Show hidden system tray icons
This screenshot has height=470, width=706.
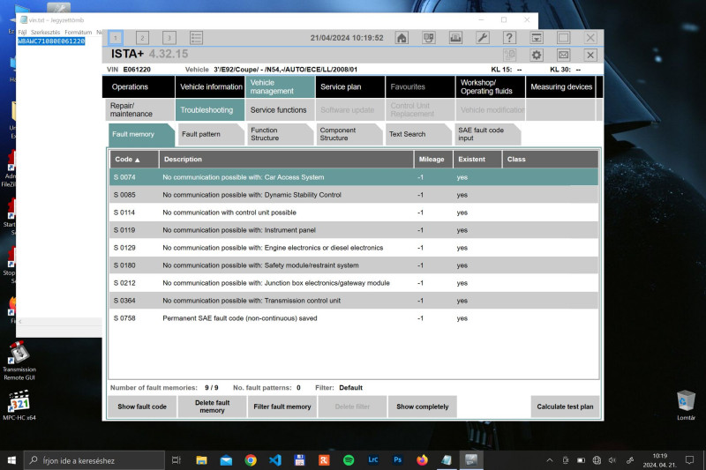coord(549,460)
